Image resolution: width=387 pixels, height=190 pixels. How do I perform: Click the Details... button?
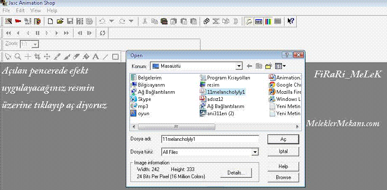click(235, 172)
